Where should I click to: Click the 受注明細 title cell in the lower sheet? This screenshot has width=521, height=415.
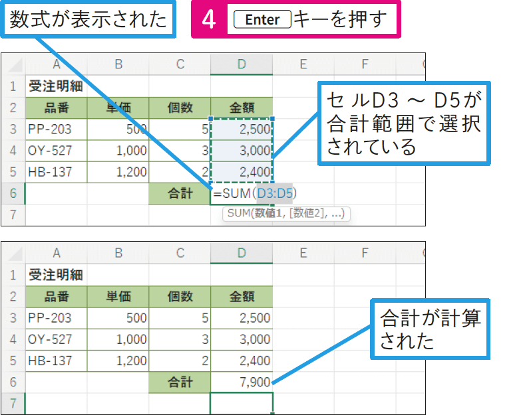(57, 275)
